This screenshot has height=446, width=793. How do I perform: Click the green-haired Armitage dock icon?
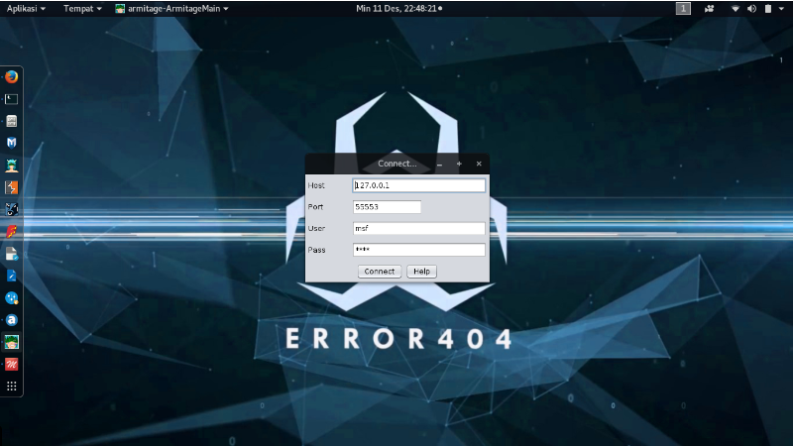(x=12, y=166)
